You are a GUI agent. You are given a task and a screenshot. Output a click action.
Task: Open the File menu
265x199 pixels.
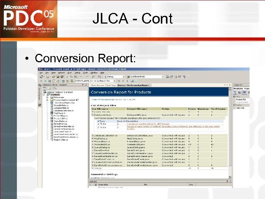pos(41,73)
